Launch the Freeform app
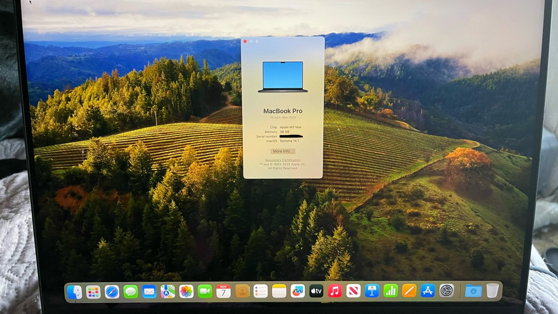Viewport: 558px width, 314px height. point(298,292)
